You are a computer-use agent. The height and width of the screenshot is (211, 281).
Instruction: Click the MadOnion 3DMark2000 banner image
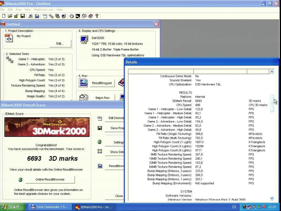coord(47,127)
